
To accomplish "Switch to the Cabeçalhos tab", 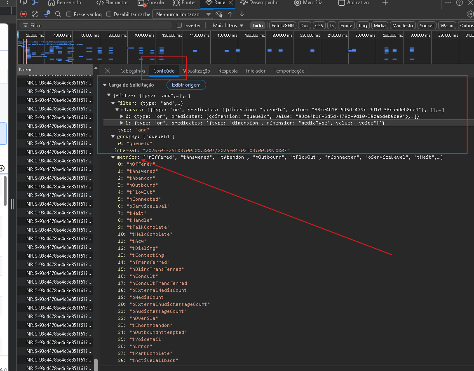I will (x=132, y=71).
